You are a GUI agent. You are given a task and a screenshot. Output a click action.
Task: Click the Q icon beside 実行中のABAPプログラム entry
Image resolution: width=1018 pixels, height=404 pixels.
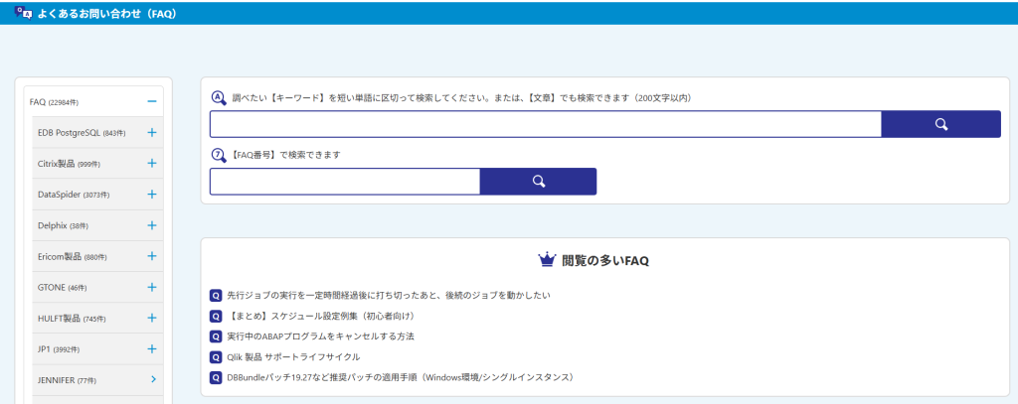216,336
